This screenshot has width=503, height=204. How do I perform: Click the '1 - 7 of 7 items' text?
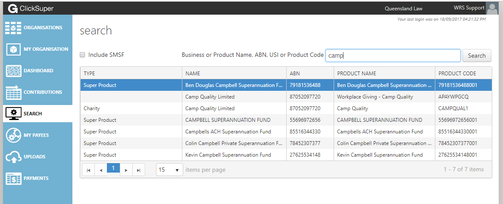tap(463, 170)
